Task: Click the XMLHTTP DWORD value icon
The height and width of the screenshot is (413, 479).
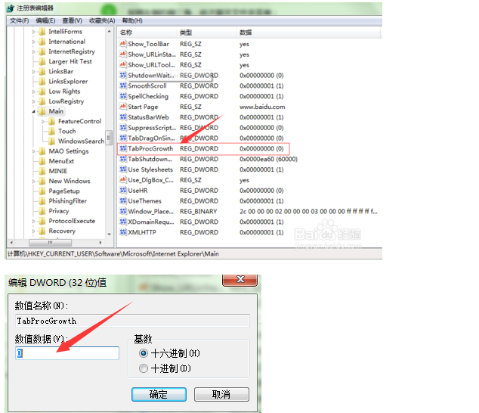Action: 122,233
